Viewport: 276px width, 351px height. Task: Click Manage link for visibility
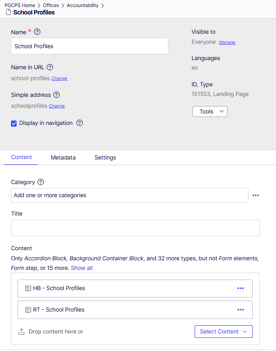[x=227, y=43]
